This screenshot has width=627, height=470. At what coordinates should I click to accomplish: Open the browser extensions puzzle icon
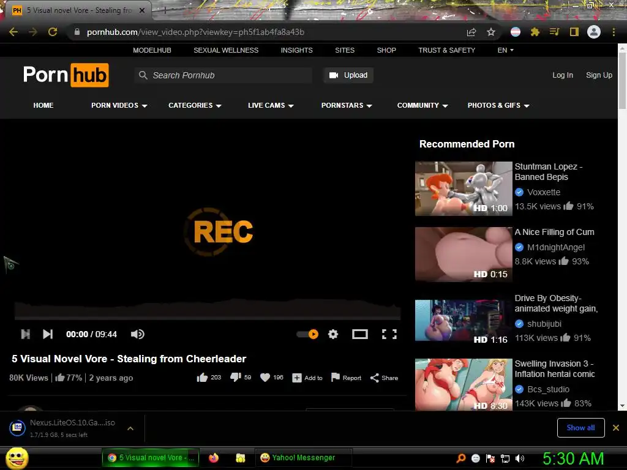pyautogui.click(x=535, y=32)
